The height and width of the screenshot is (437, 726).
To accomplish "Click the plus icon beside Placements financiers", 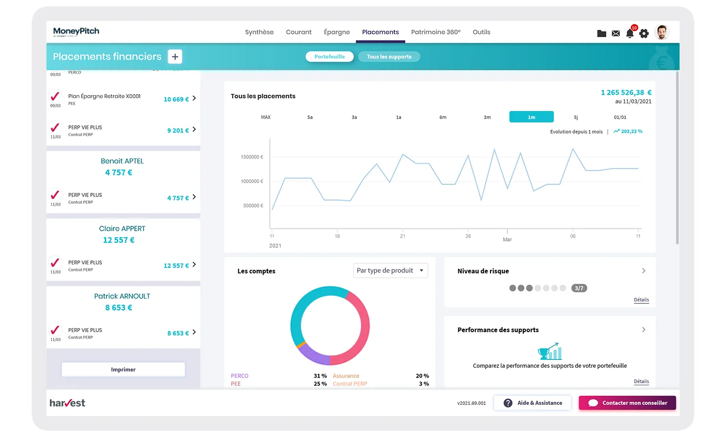I will coord(175,57).
